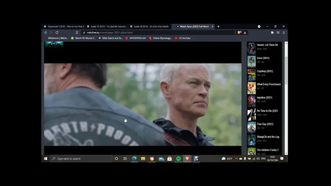Open File Explorer from taskbar
This screenshot has width=331, height=186.
(143, 159)
